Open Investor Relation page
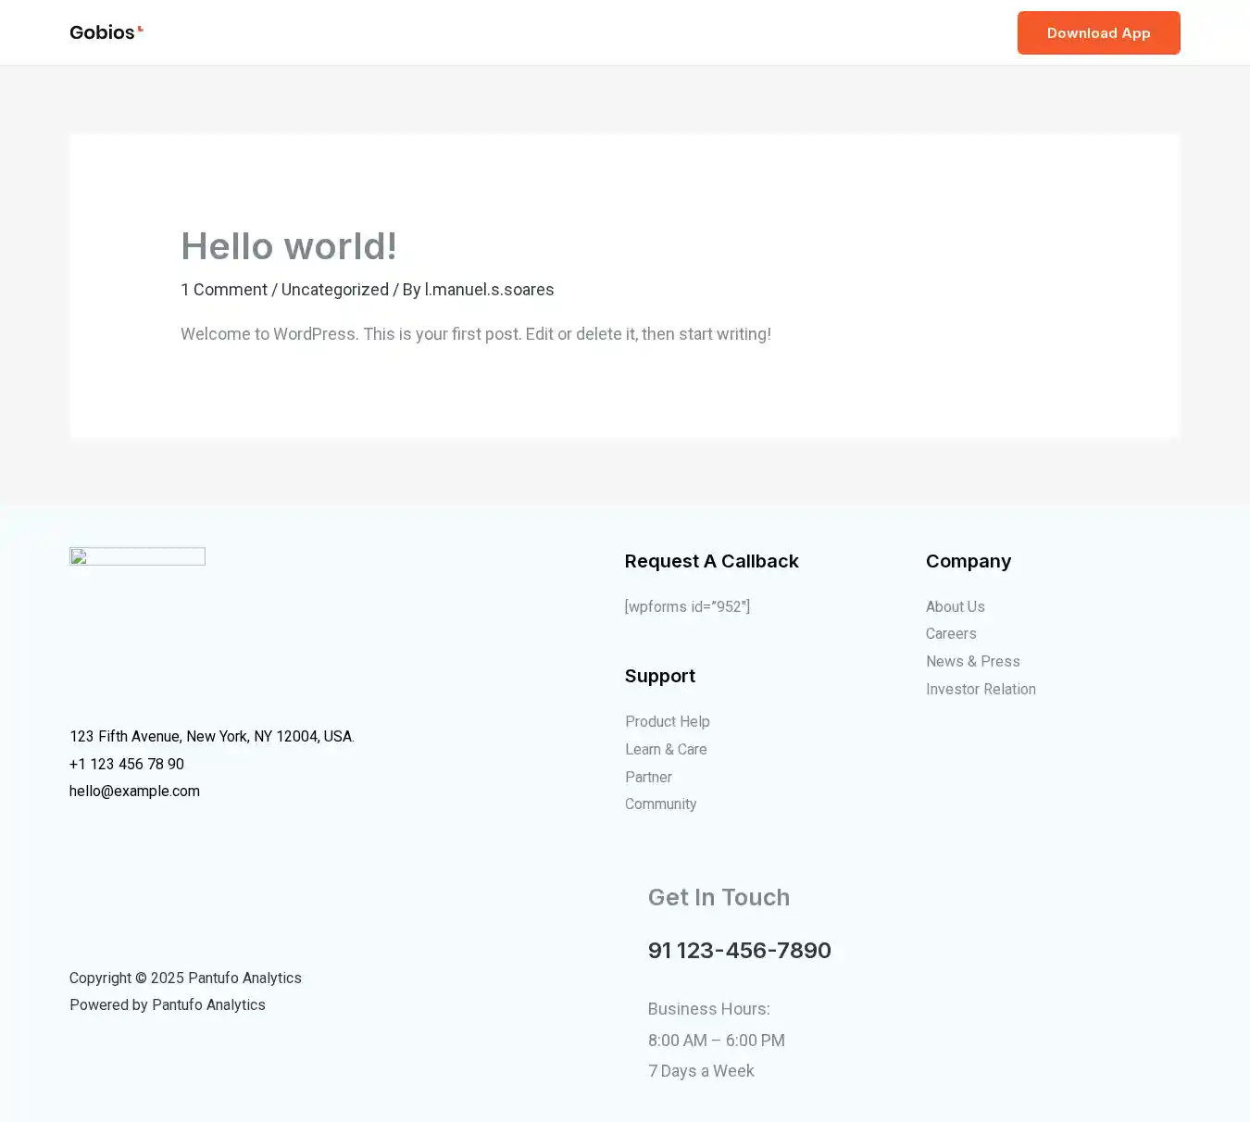Viewport: 1250px width, 1122px height. (981, 690)
